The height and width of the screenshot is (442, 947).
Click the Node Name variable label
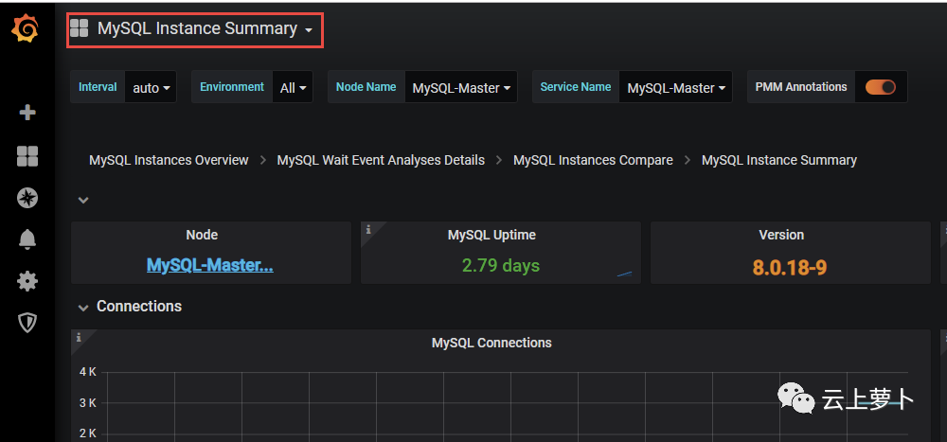366,87
